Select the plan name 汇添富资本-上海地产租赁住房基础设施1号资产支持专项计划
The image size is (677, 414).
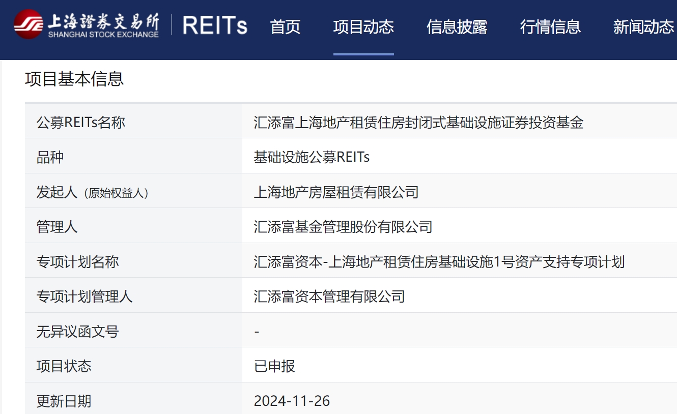coord(439,261)
